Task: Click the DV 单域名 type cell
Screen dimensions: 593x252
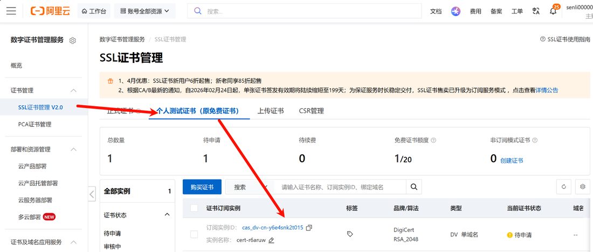Action: pos(464,234)
